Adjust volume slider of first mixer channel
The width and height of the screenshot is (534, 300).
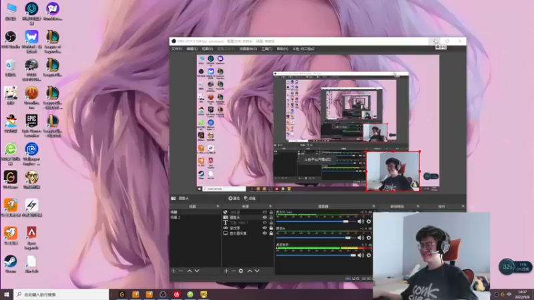coord(316,221)
